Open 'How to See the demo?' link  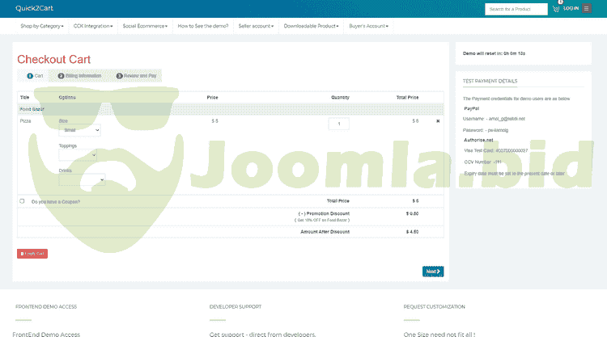point(203,26)
